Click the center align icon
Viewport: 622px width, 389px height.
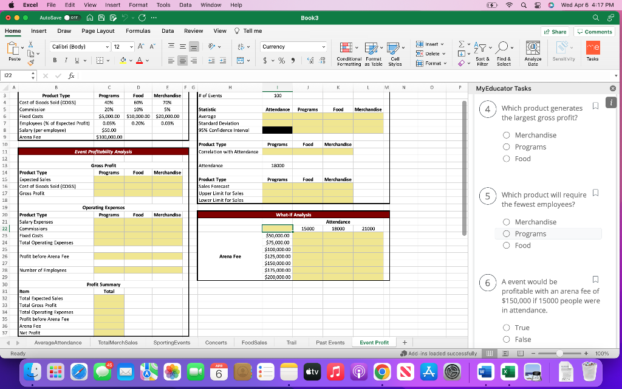[x=182, y=61]
